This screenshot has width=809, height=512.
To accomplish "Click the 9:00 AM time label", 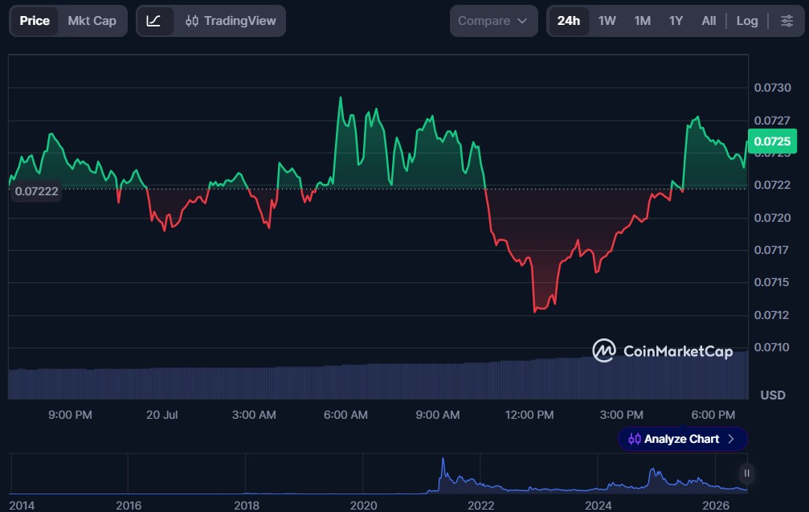I will [438, 415].
